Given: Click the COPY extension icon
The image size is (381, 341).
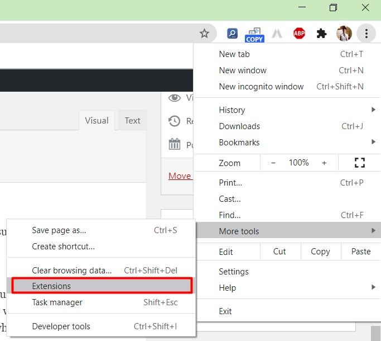Looking at the screenshot, I should tap(254, 35).
